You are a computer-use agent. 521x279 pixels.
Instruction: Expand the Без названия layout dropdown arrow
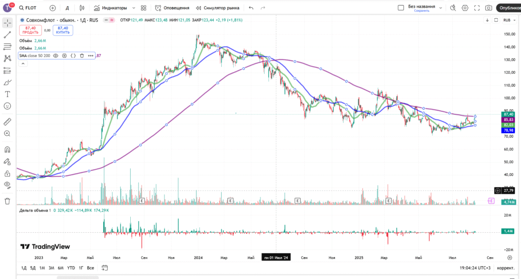pos(441,8)
